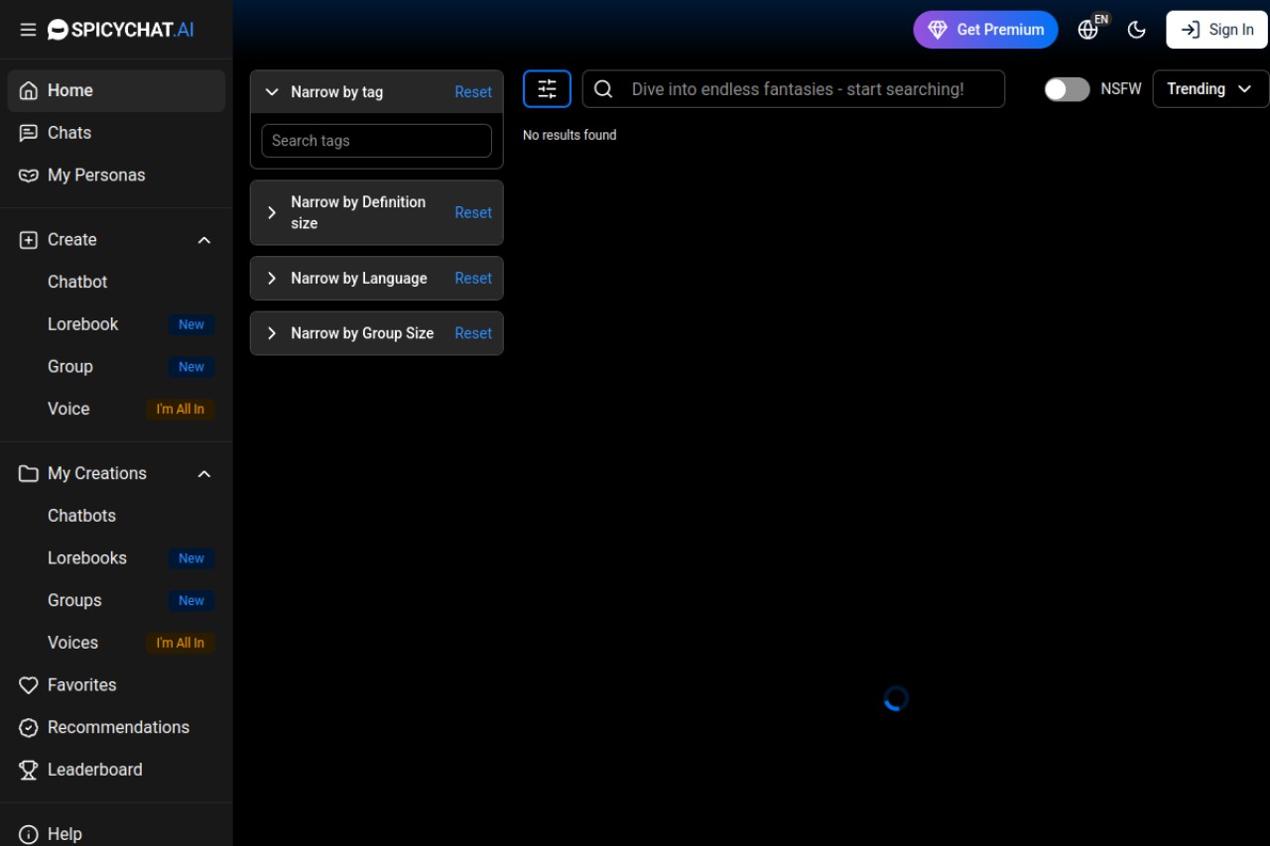Collapse the My Creations section chevron
Screen dimensions: 1270x846
coord(204,474)
